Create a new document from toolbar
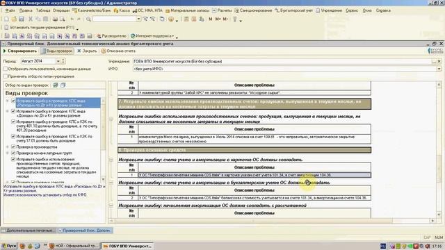This screenshot has height=250, width=445. pyautogui.click(x=6, y=19)
